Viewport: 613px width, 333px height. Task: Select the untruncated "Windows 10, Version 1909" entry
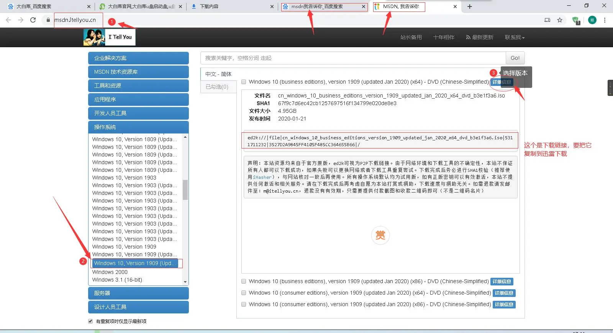(124, 247)
